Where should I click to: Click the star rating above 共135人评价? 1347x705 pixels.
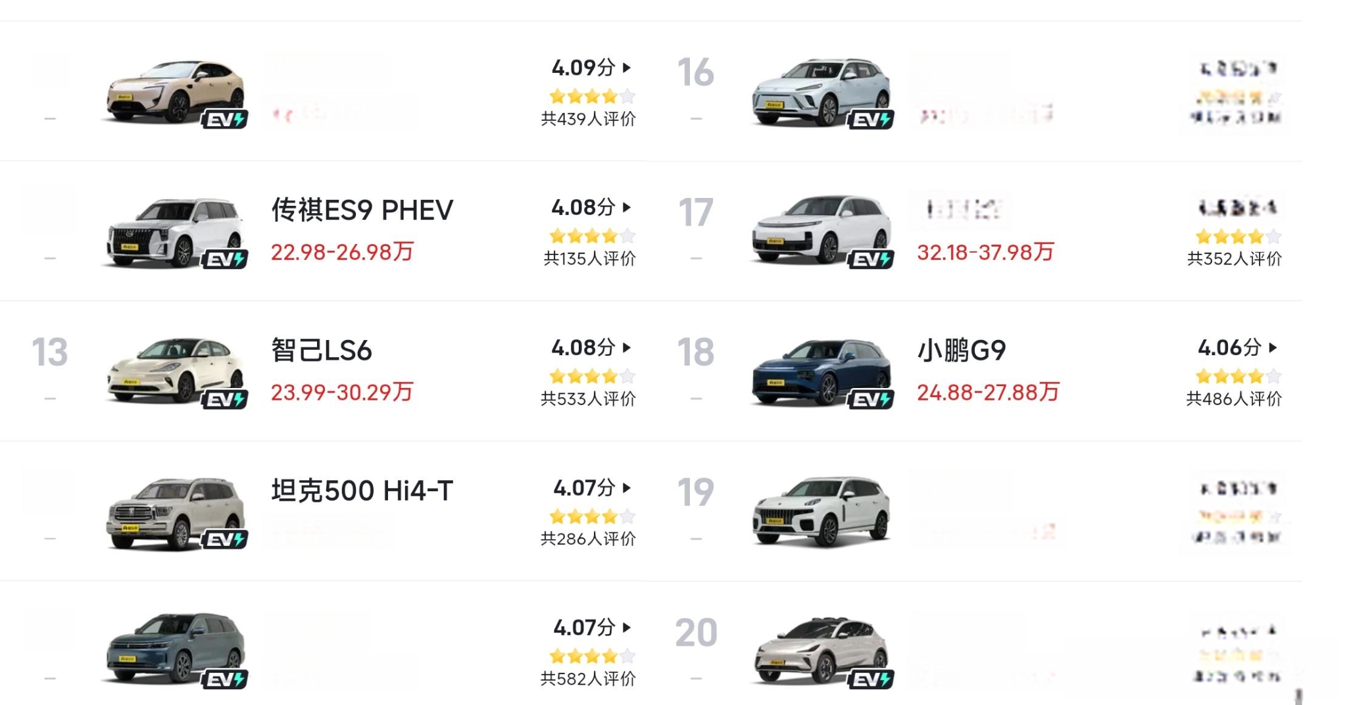592,236
